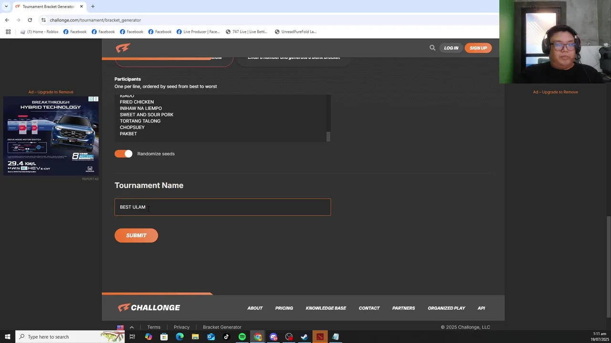Open Task View on the taskbar

(x=132, y=337)
